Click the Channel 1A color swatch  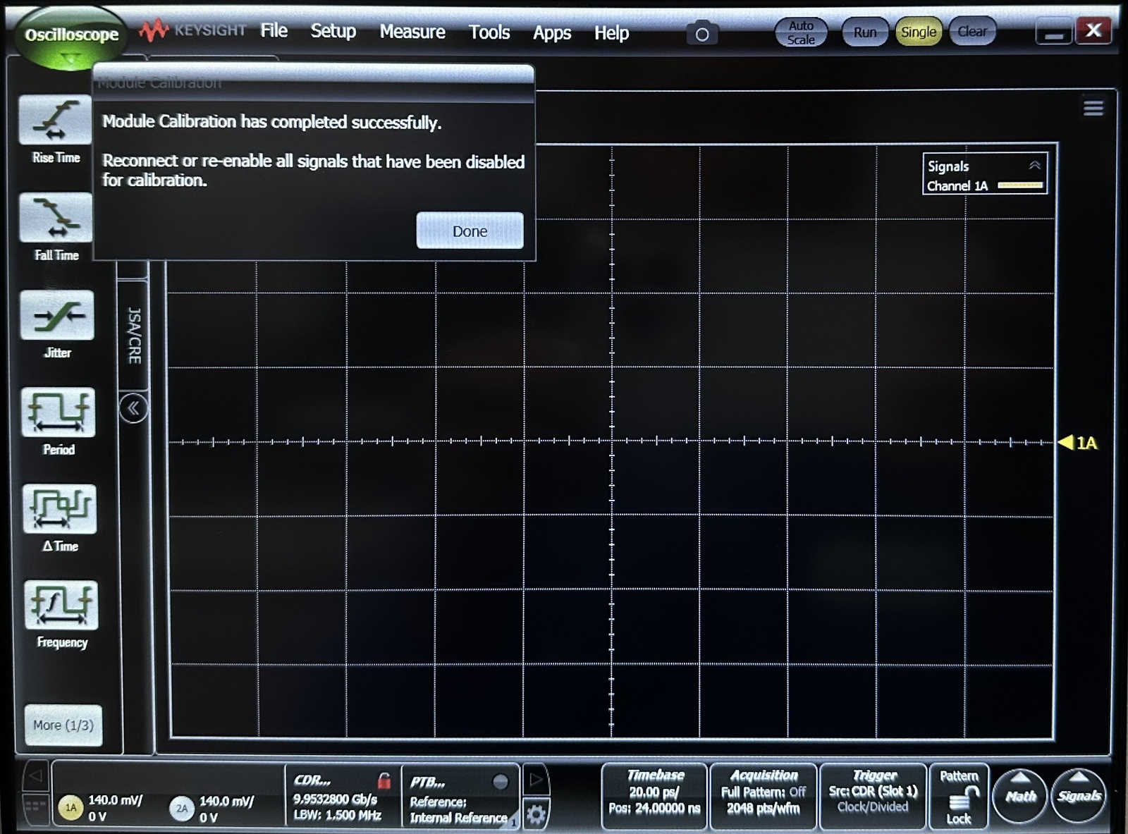(1019, 186)
